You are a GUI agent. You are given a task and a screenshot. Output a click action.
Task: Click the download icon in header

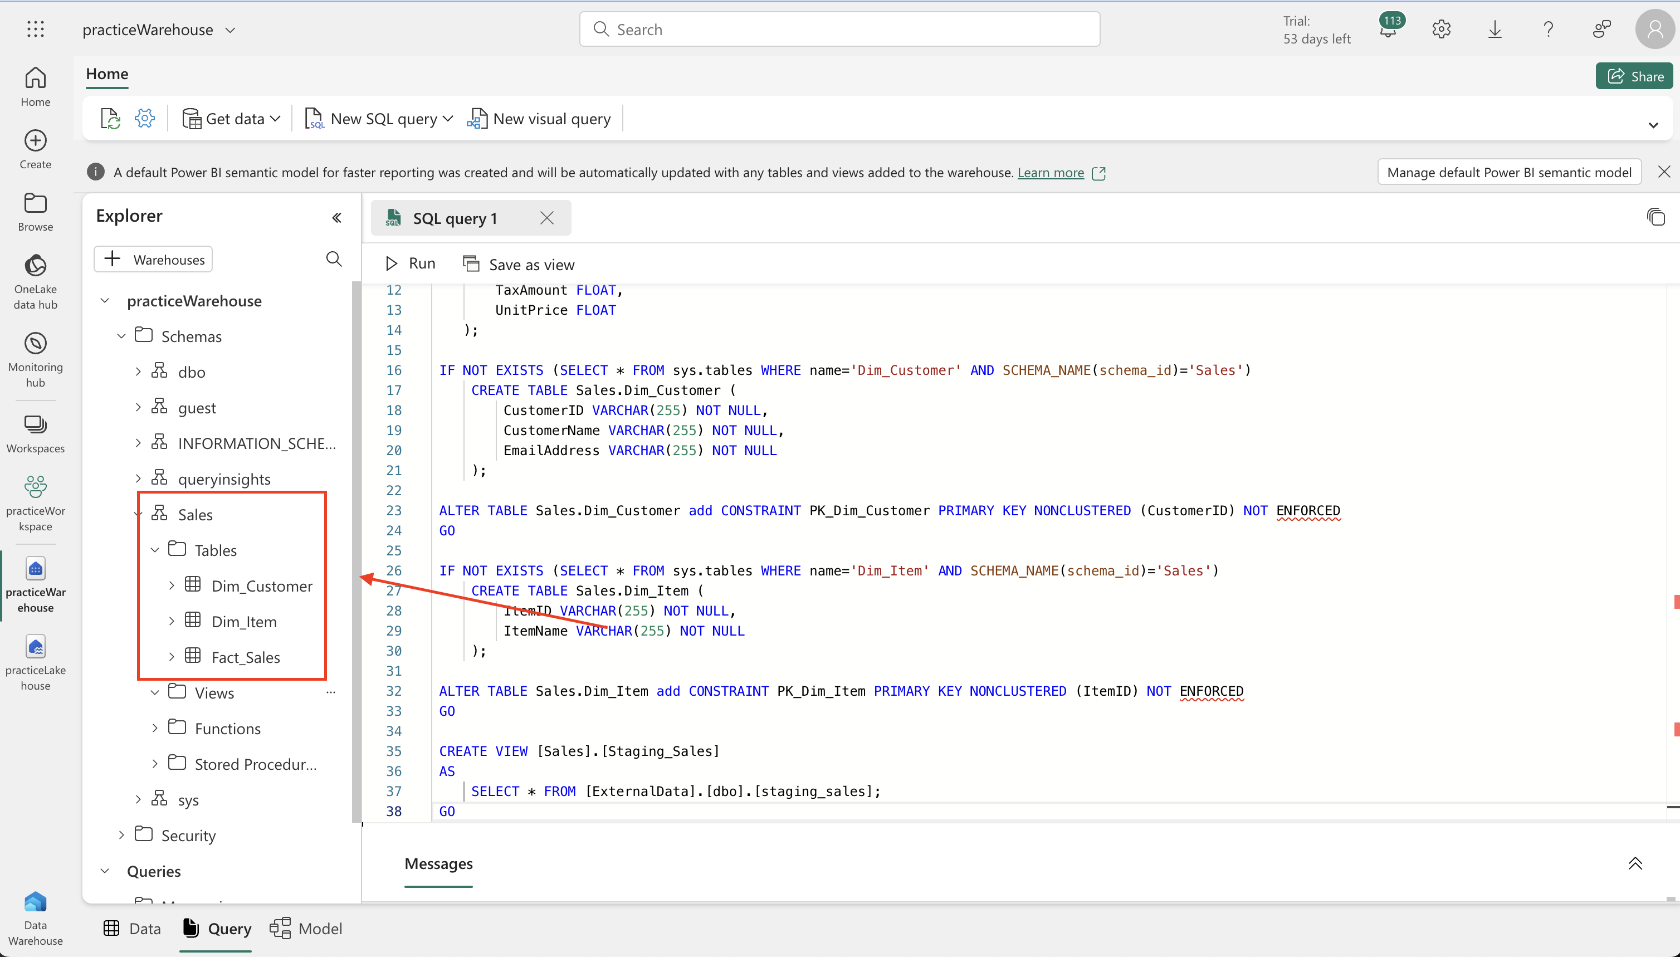click(1495, 29)
